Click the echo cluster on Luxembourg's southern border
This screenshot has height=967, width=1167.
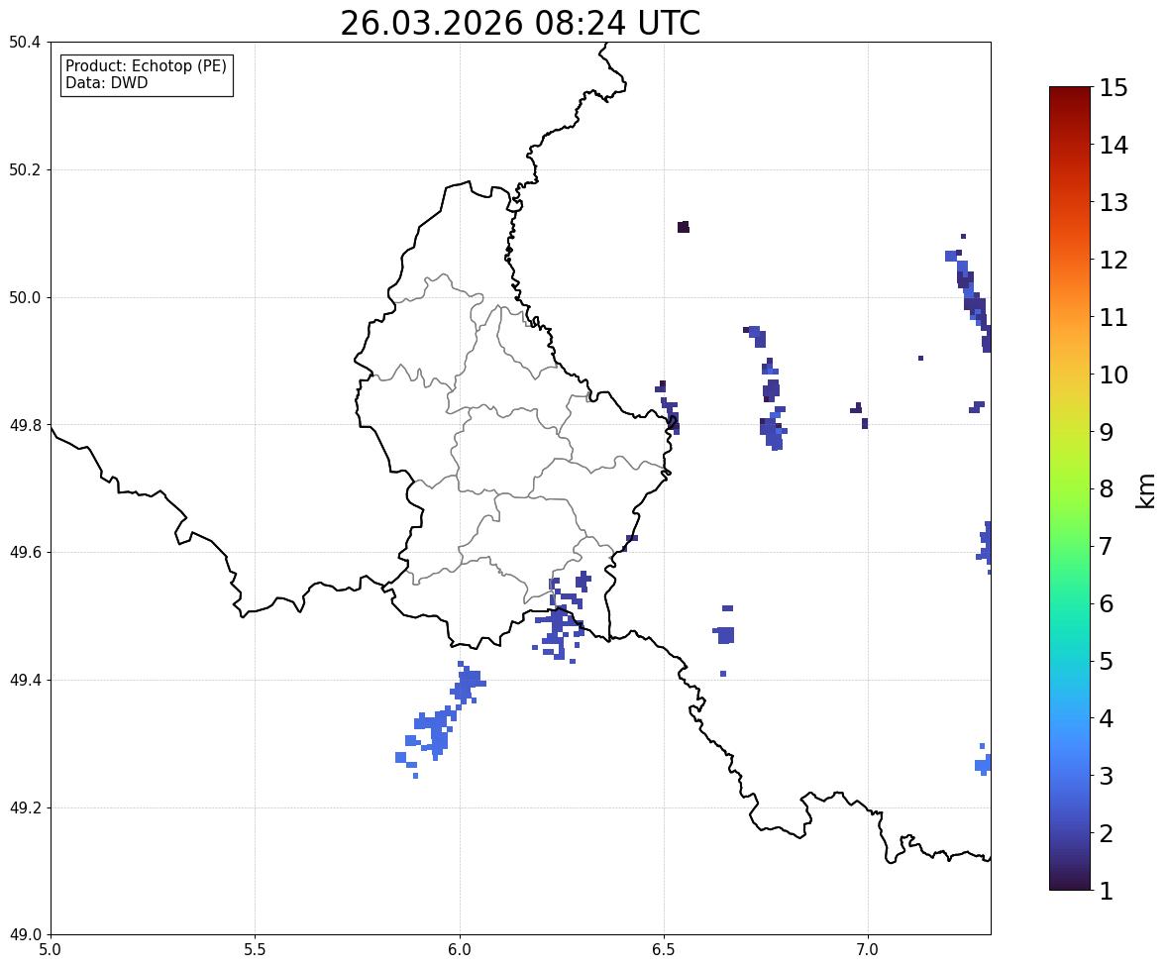point(562,616)
